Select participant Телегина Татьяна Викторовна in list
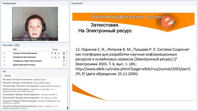Viewport: 198px width, 111px height. pos(25,53)
